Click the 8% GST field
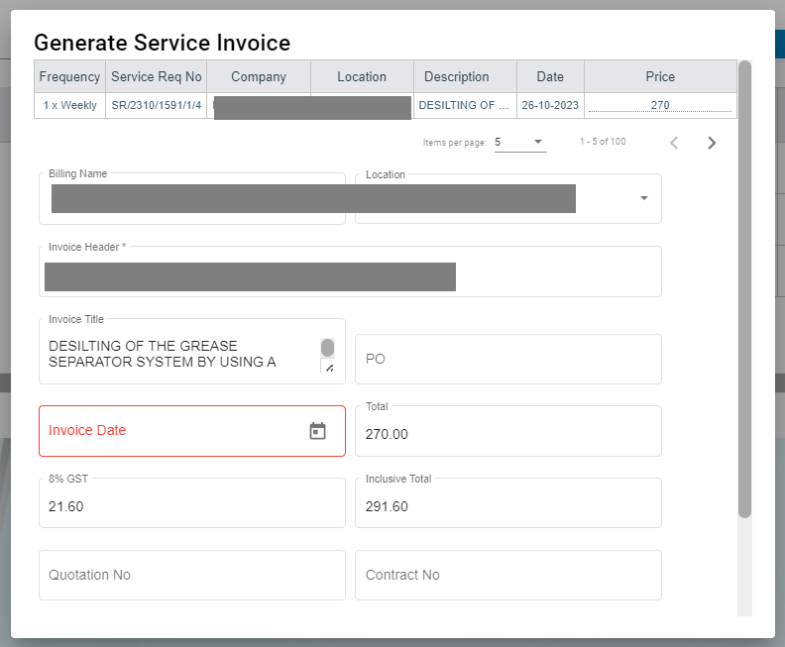The image size is (785, 647). point(191,505)
